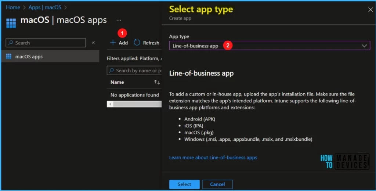Click the Select button
Viewport: 376px width, 191px height.
pyautogui.click(x=184, y=184)
